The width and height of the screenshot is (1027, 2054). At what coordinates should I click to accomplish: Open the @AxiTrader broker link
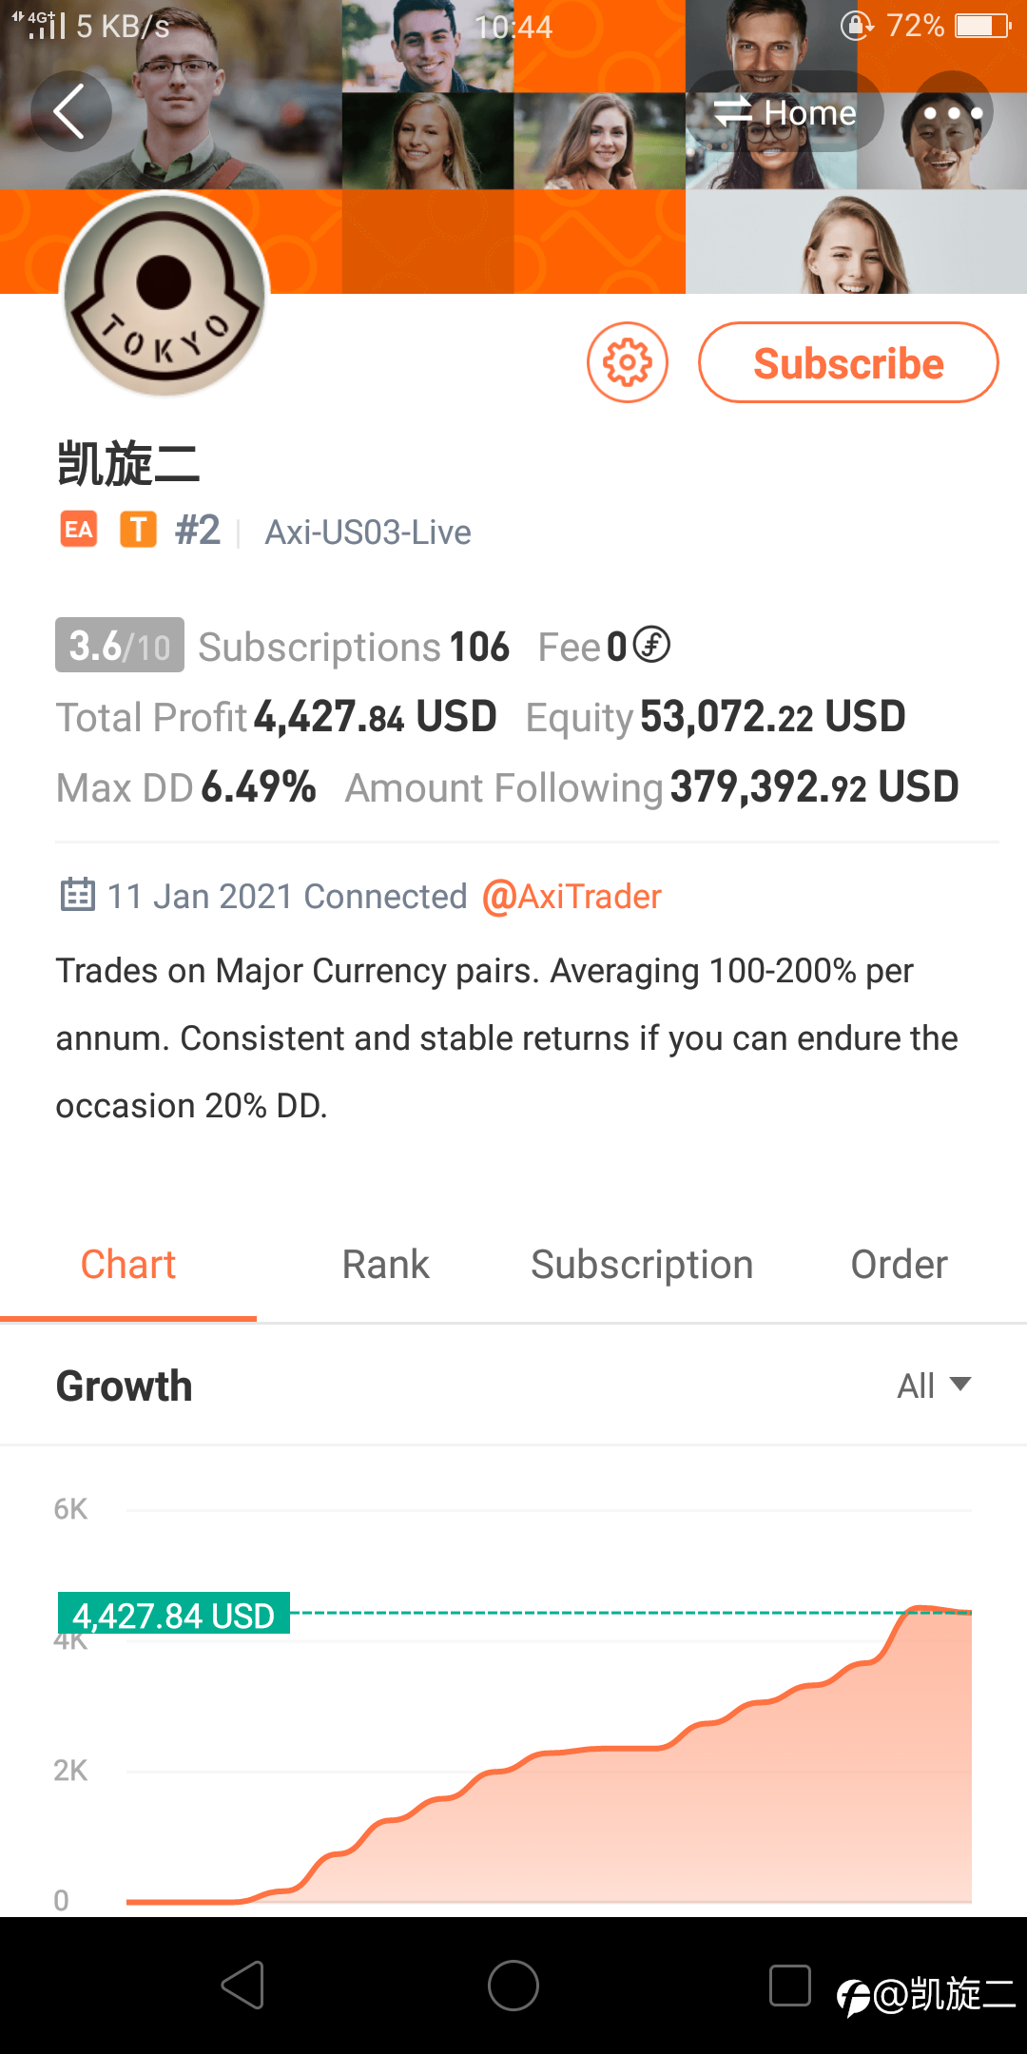[572, 897]
